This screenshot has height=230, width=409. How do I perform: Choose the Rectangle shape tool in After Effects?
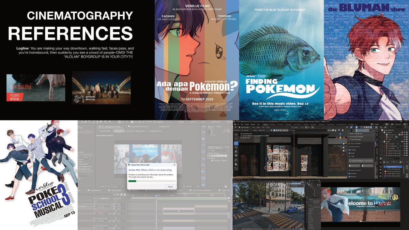tap(82, 122)
